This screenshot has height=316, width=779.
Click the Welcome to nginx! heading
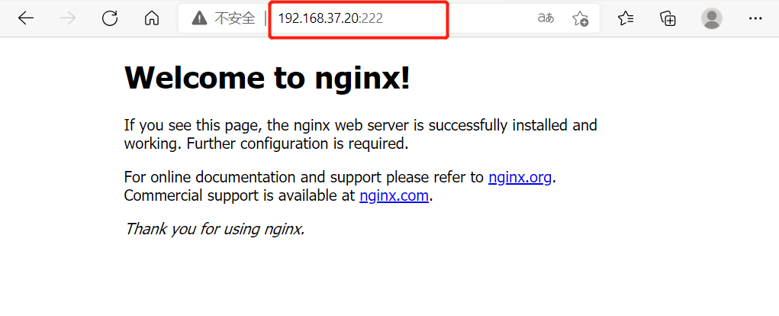click(267, 78)
